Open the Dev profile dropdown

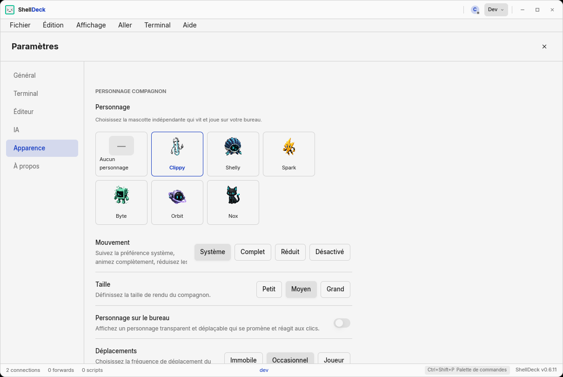(x=496, y=10)
